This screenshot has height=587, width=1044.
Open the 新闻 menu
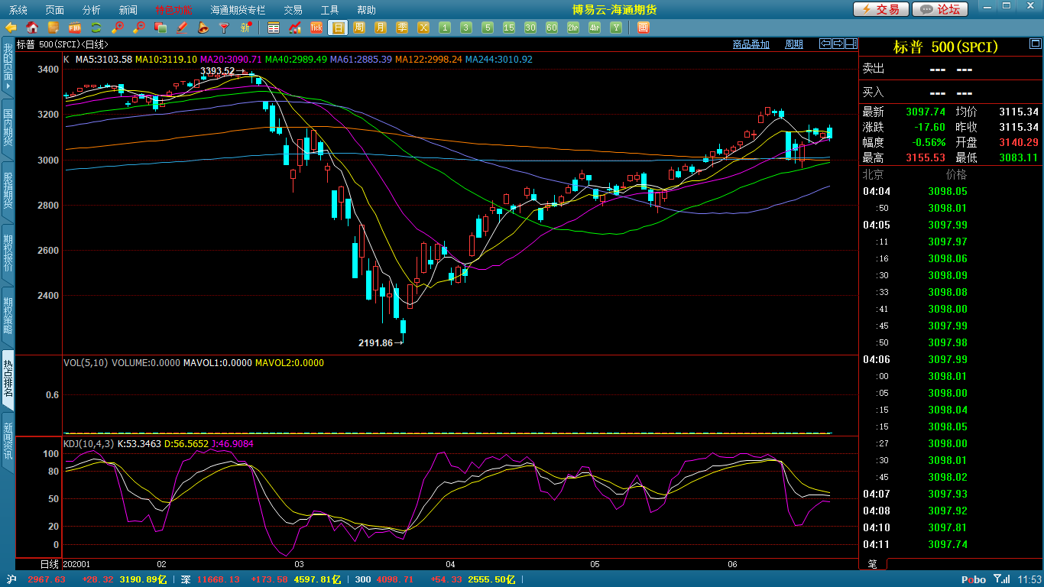click(128, 10)
